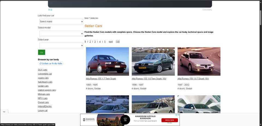Open Alfa Romeo 155 1.7 Twin Spark link
Image resolution: width=262 pixels, height=126 pixels.
[101, 79]
